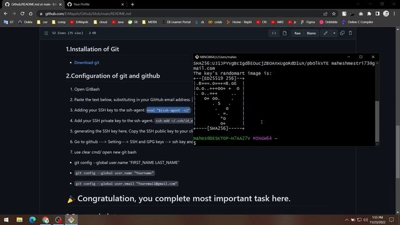Open the Windows notification center
The image size is (400, 225).
point(392,219)
